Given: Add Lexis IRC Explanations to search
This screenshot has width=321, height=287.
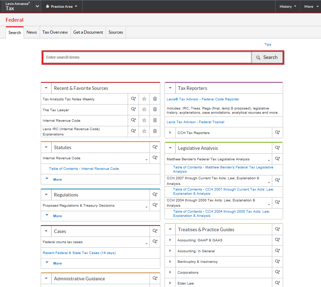Looking at the screenshot, I should (133, 131).
